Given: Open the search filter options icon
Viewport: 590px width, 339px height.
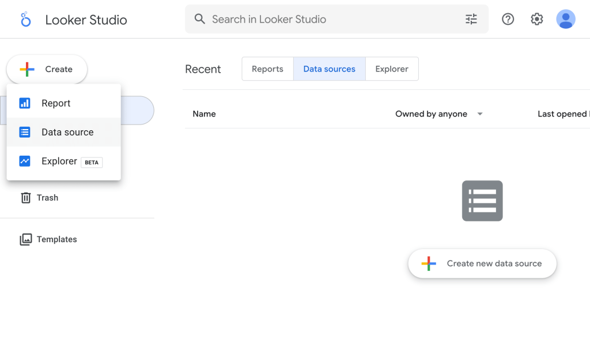Looking at the screenshot, I should (471, 19).
